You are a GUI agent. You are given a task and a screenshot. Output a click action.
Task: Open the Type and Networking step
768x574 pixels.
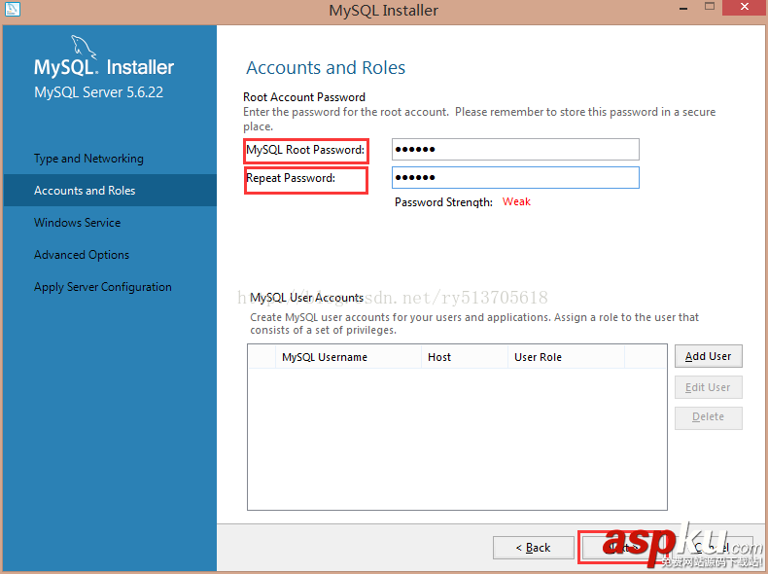point(88,159)
